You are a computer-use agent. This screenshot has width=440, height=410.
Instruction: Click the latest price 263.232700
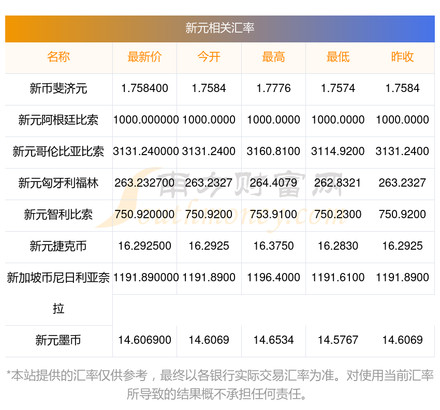144,183
